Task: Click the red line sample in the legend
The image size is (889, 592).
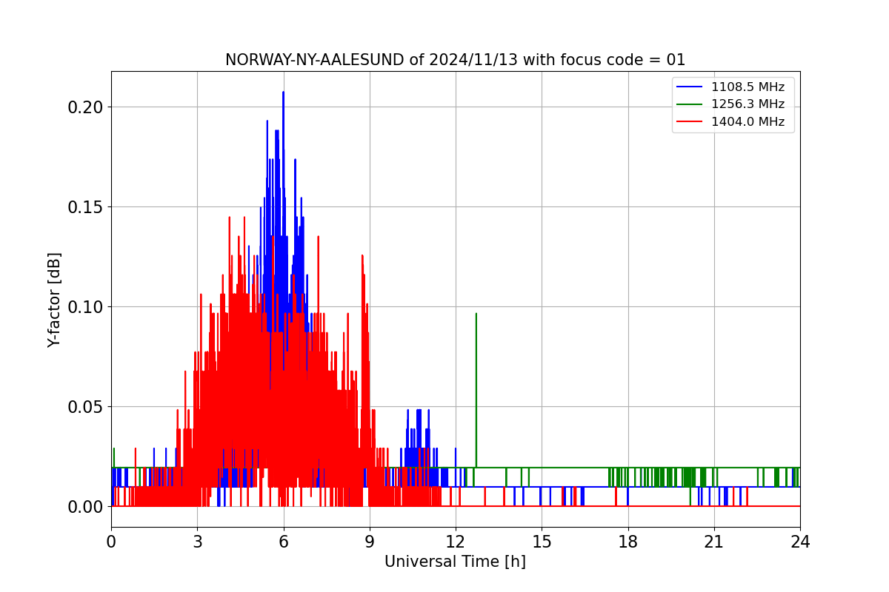Action: click(690, 123)
